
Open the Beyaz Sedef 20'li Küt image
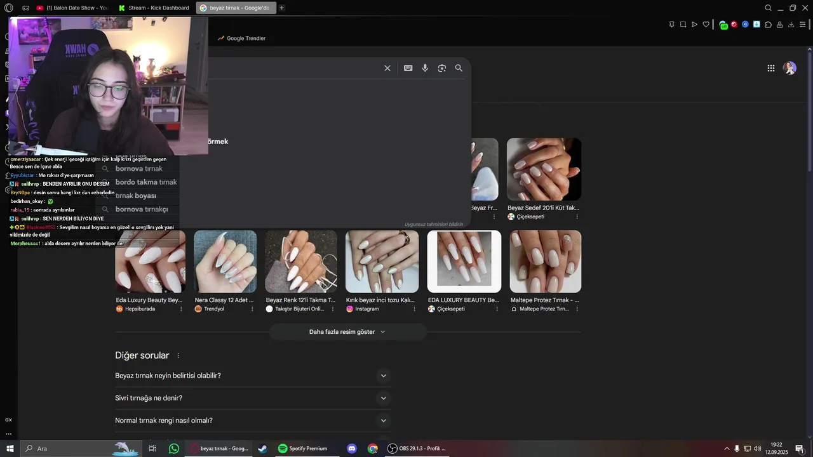pyautogui.click(x=544, y=169)
